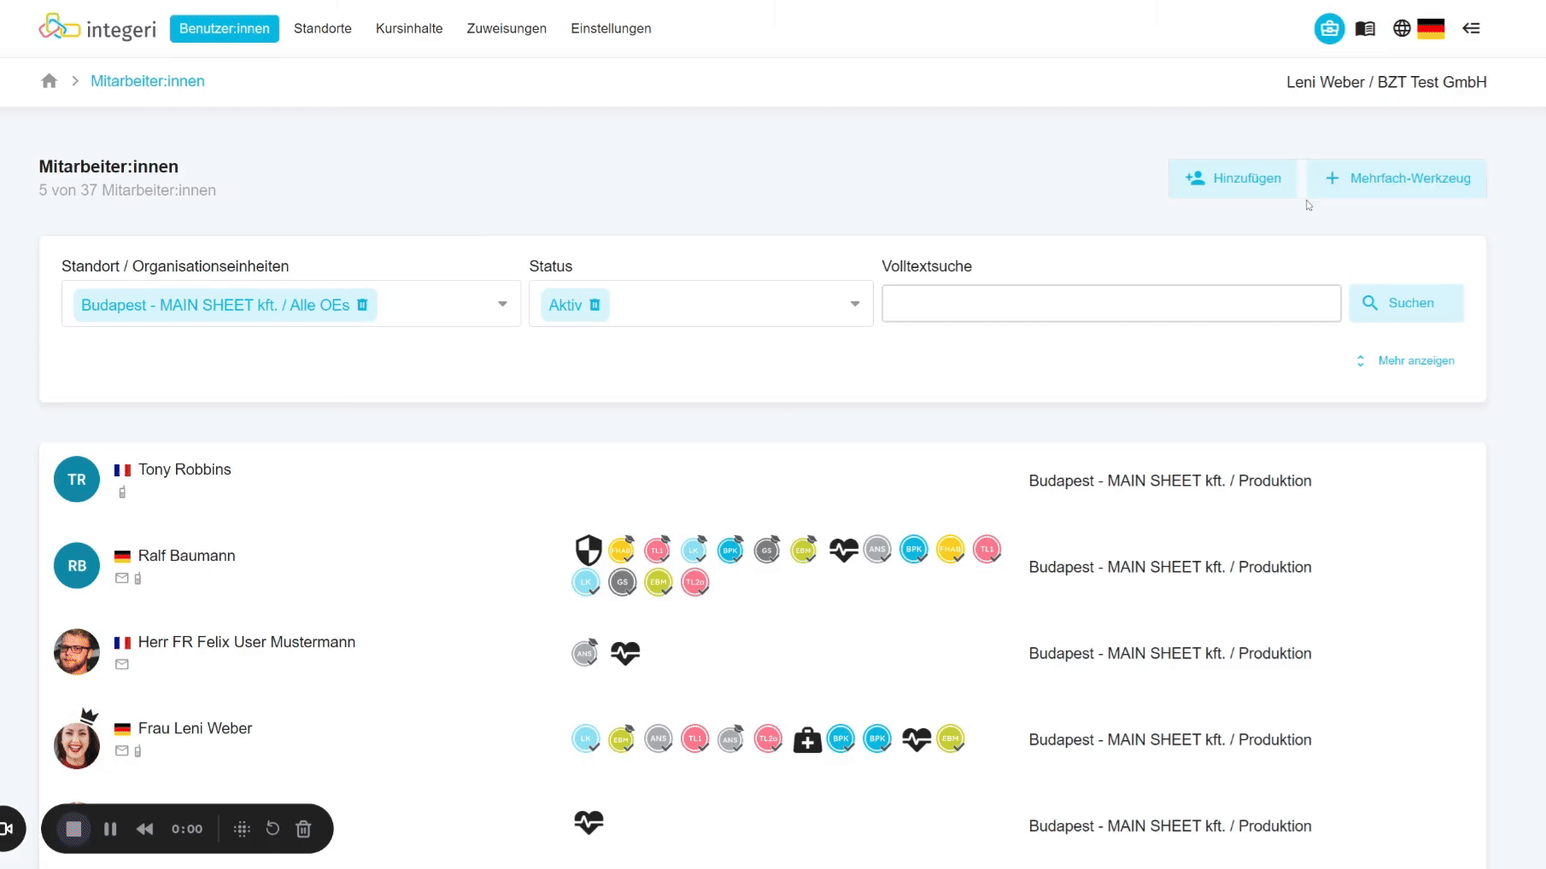Open the Benutzer:innen tab

225,28
